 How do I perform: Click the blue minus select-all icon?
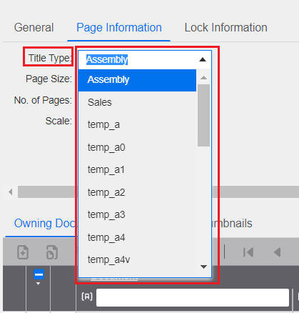39,274
